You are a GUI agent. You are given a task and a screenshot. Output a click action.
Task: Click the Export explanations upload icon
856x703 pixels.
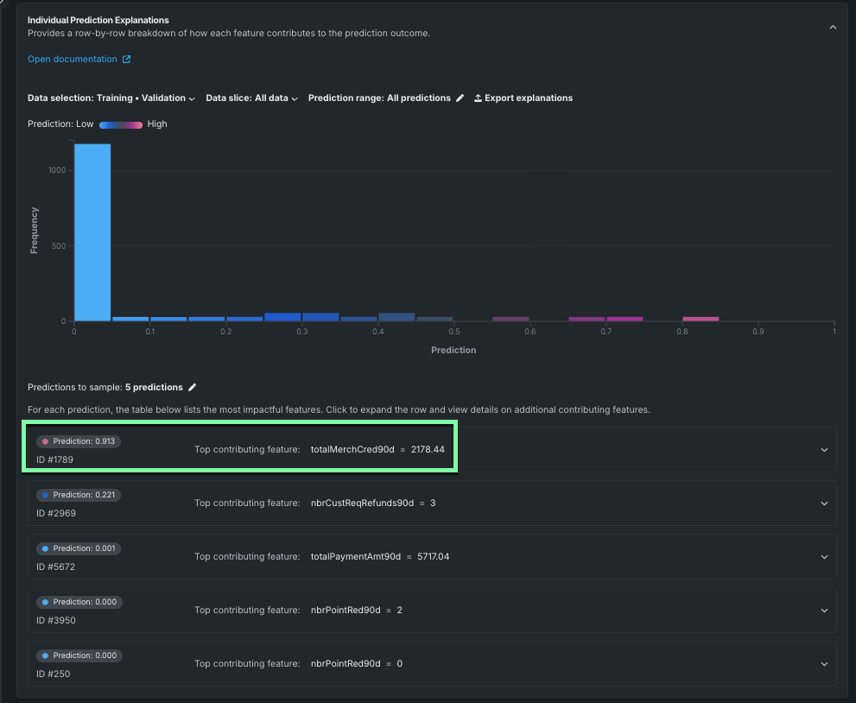click(x=478, y=98)
